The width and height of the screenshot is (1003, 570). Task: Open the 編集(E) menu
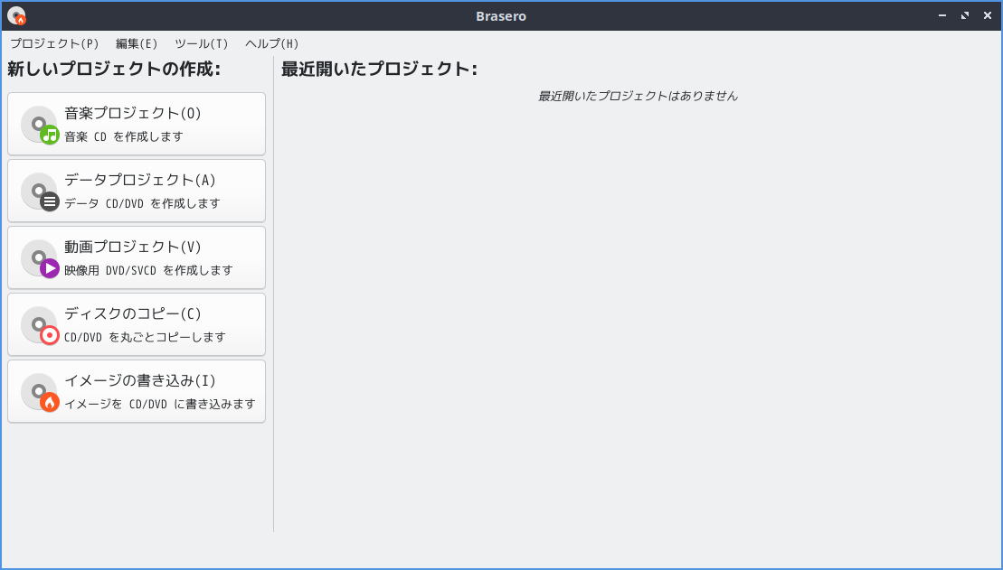click(x=137, y=43)
